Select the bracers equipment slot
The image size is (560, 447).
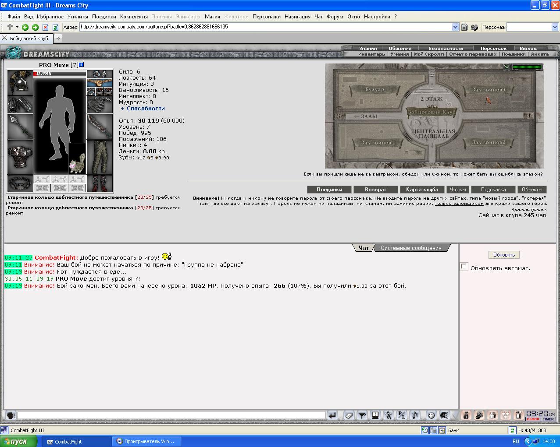coord(20,105)
